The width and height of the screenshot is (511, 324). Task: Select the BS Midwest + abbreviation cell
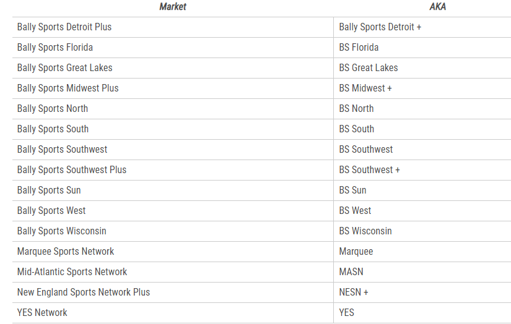365,88
